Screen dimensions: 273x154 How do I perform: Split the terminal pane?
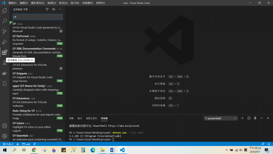pos(249,118)
